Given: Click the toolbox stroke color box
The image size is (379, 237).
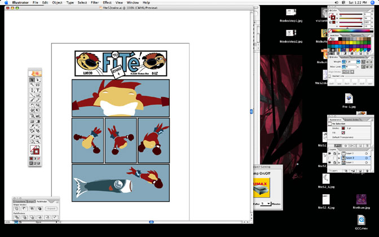Looking at the screenshot, I should tap(37, 151).
